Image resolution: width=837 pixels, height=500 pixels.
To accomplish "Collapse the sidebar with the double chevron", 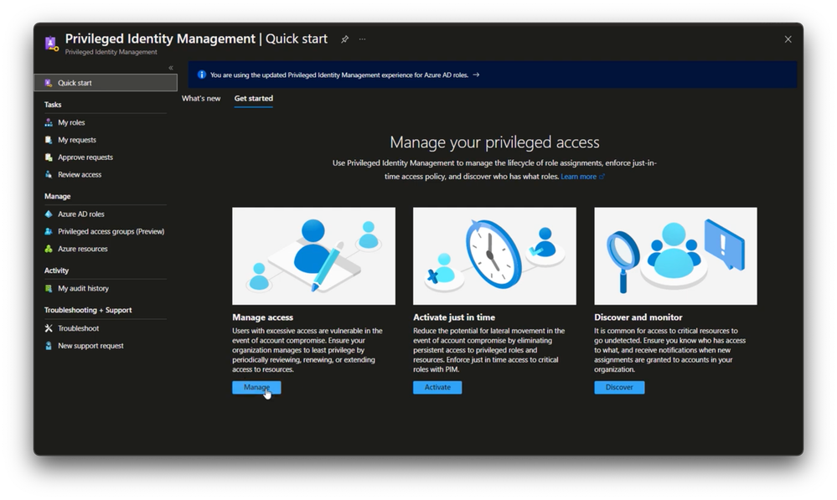I will point(171,68).
